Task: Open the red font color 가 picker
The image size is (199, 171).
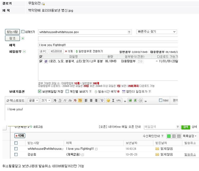Action: coord(75,100)
